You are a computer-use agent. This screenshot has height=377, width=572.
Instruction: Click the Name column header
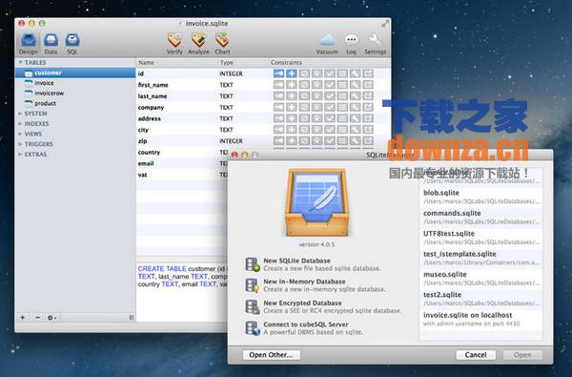[x=176, y=62]
